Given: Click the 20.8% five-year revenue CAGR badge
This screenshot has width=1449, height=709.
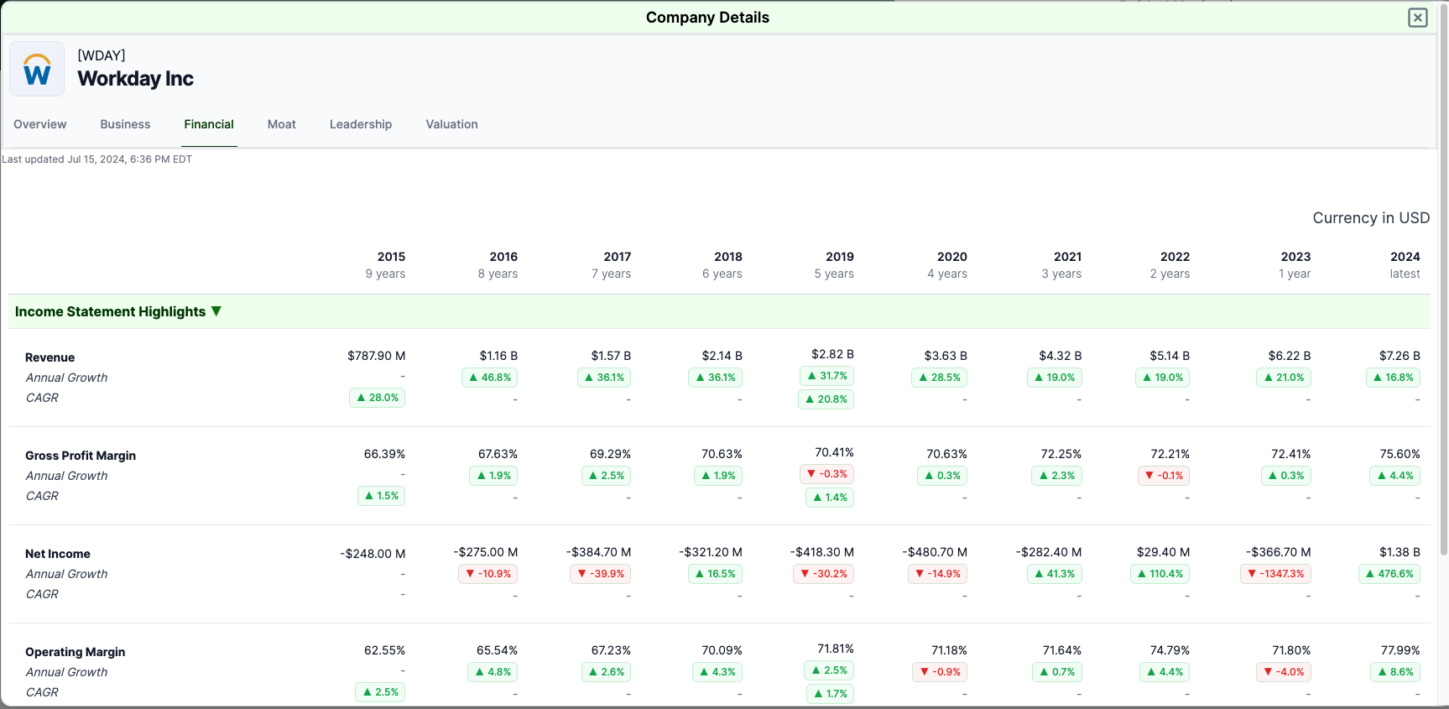Looking at the screenshot, I should [826, 399].
